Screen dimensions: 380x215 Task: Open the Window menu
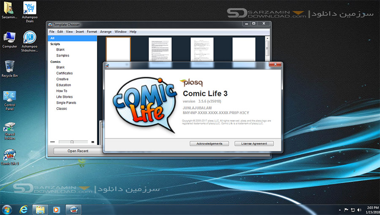(x=120, y=32)
